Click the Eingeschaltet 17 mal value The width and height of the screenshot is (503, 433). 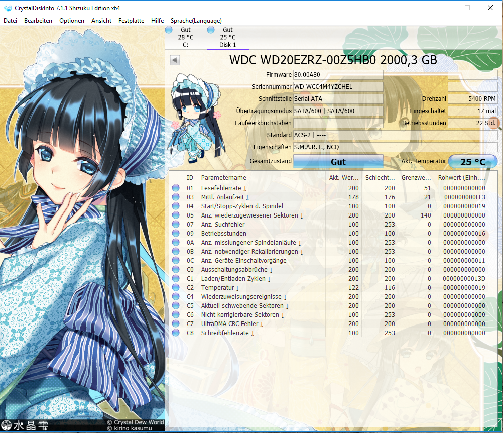473,111
